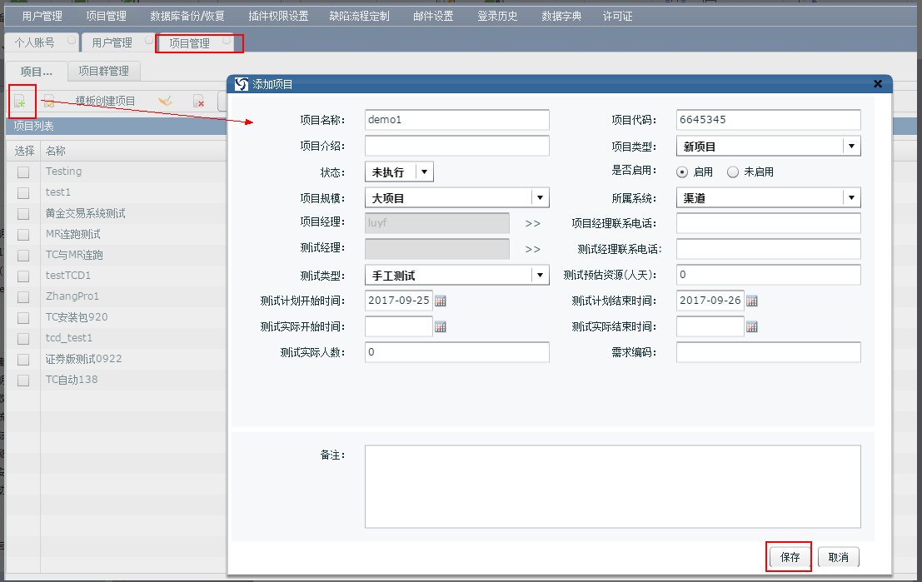
Task: Click the add new project icon
Action: [21, 101]
